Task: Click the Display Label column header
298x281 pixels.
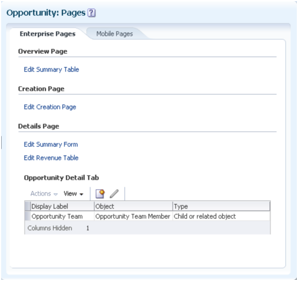Action: 62,206
